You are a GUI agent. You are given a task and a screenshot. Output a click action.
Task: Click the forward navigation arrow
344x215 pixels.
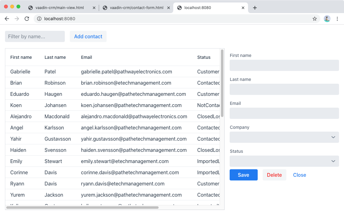coord(17,19)
